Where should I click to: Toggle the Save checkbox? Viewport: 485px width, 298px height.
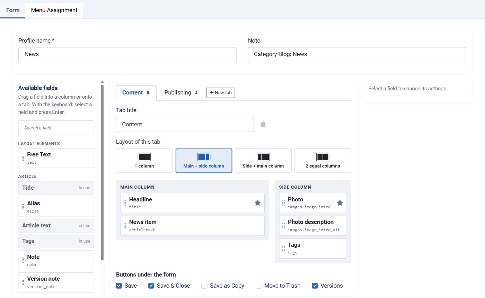[119, 286]
